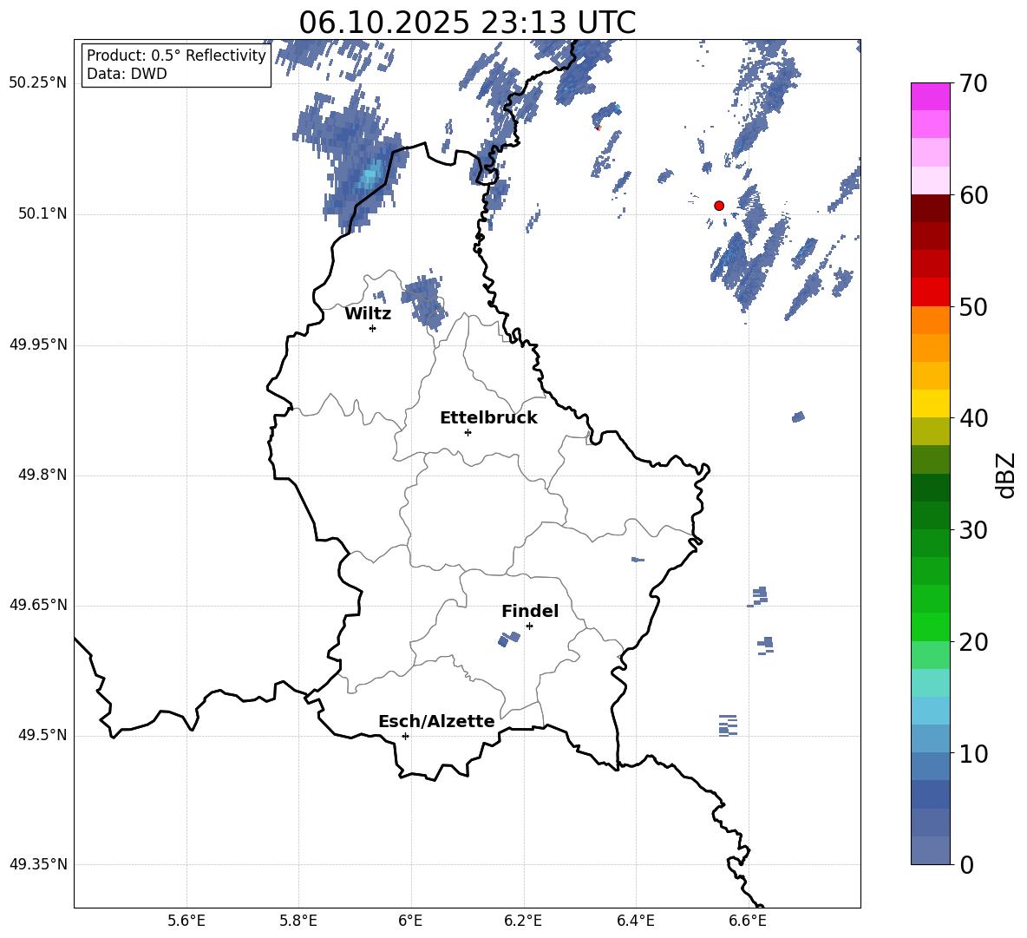Click the Ettelbruck city label
Viewport: 1027px width, 938px height.
point(488,418)
